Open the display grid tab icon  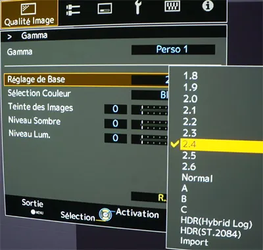(172, 6)
